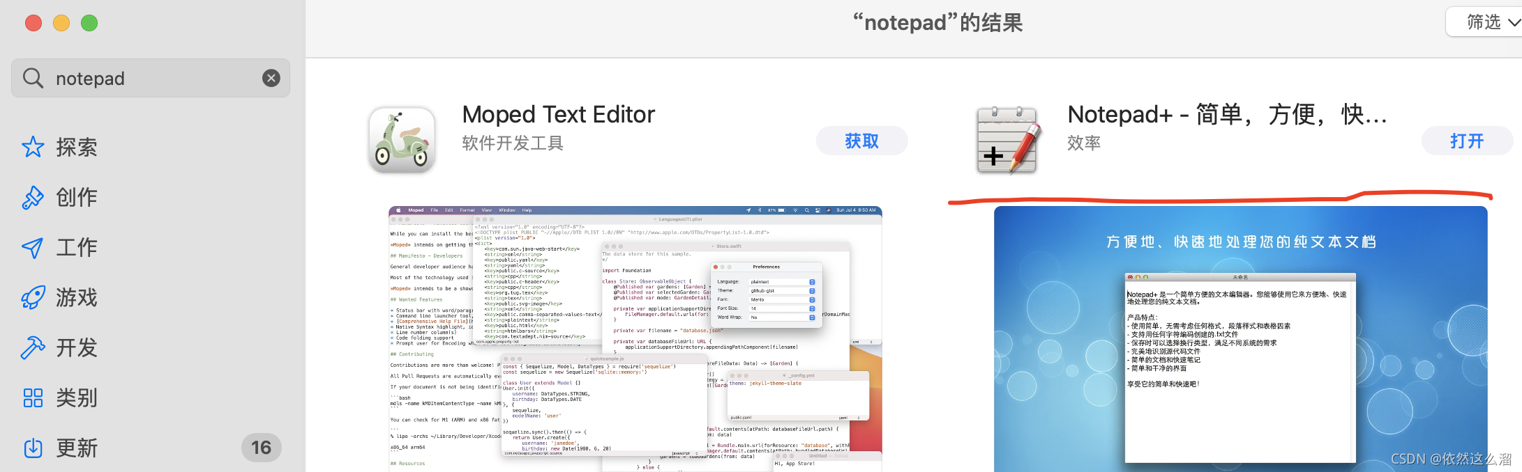This screenshot has width=1522, height=472.
Task: Open the Notepad+ app title link
Action: pyautogui.click(x=1228, y=114)
